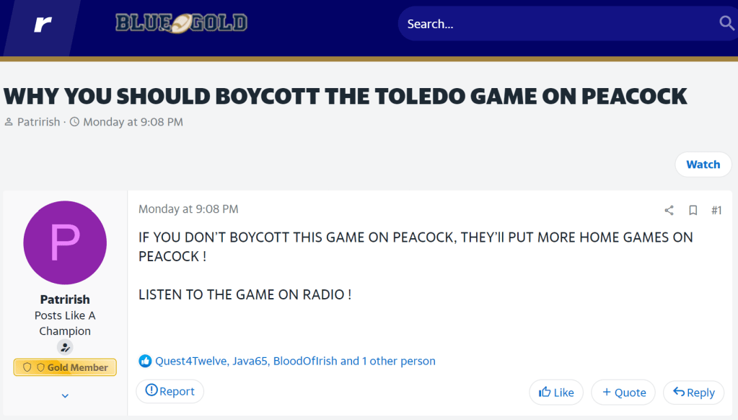Screen dimensions: 738x420
Task: Reply to the post
Action: [x=693, y=393]
